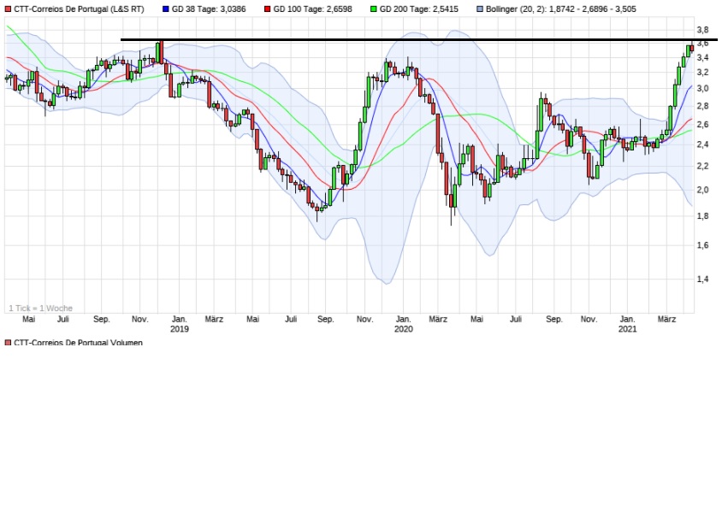Select the 'GD 100 Tage: 2,6598' legend text
The image size is (722, 512).
click(x=312, y=9)
